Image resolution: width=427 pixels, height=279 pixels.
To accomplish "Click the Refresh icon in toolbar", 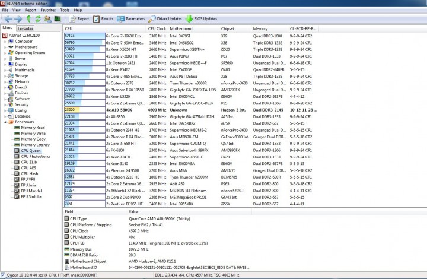I will point(38,19).
